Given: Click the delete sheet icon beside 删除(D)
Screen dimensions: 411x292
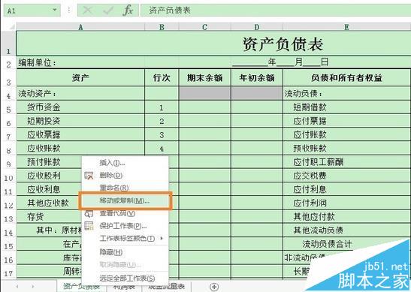Looking at the screenshot, I should point(89,176).
